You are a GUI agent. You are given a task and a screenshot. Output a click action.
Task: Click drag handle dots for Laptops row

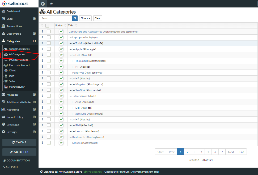42,37
